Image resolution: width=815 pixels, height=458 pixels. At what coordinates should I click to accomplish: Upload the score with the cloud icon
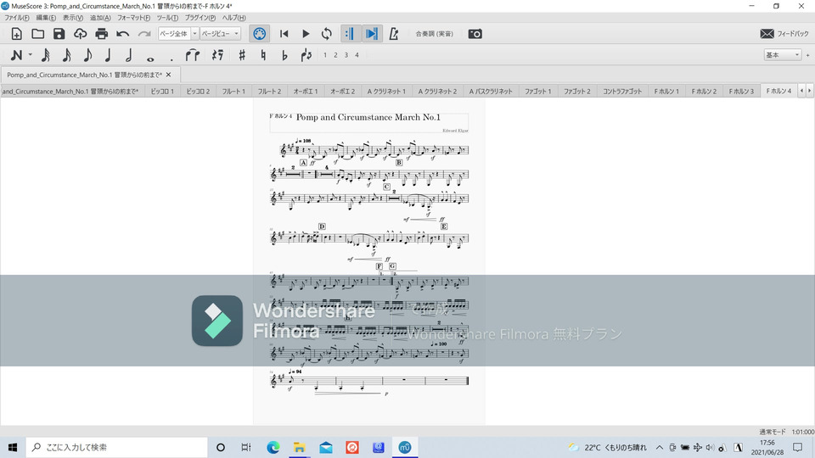80,34
